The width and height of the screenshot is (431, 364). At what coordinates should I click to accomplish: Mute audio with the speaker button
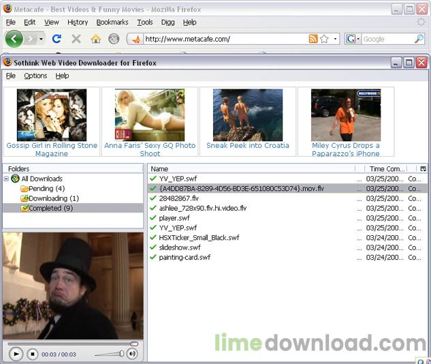tap(132, 354)
